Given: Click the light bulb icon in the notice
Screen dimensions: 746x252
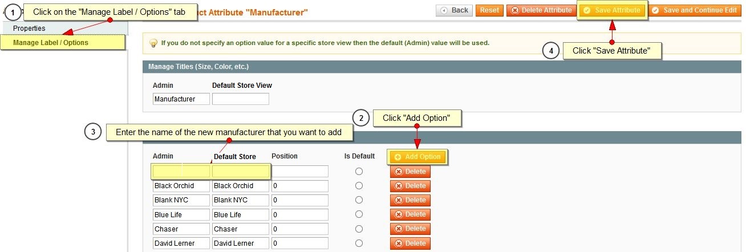Looking at the screenshot, I should 153,43.
